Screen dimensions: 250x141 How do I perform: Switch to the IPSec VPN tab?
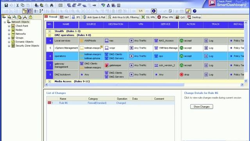pyautogui.click(x=165, y=17)
